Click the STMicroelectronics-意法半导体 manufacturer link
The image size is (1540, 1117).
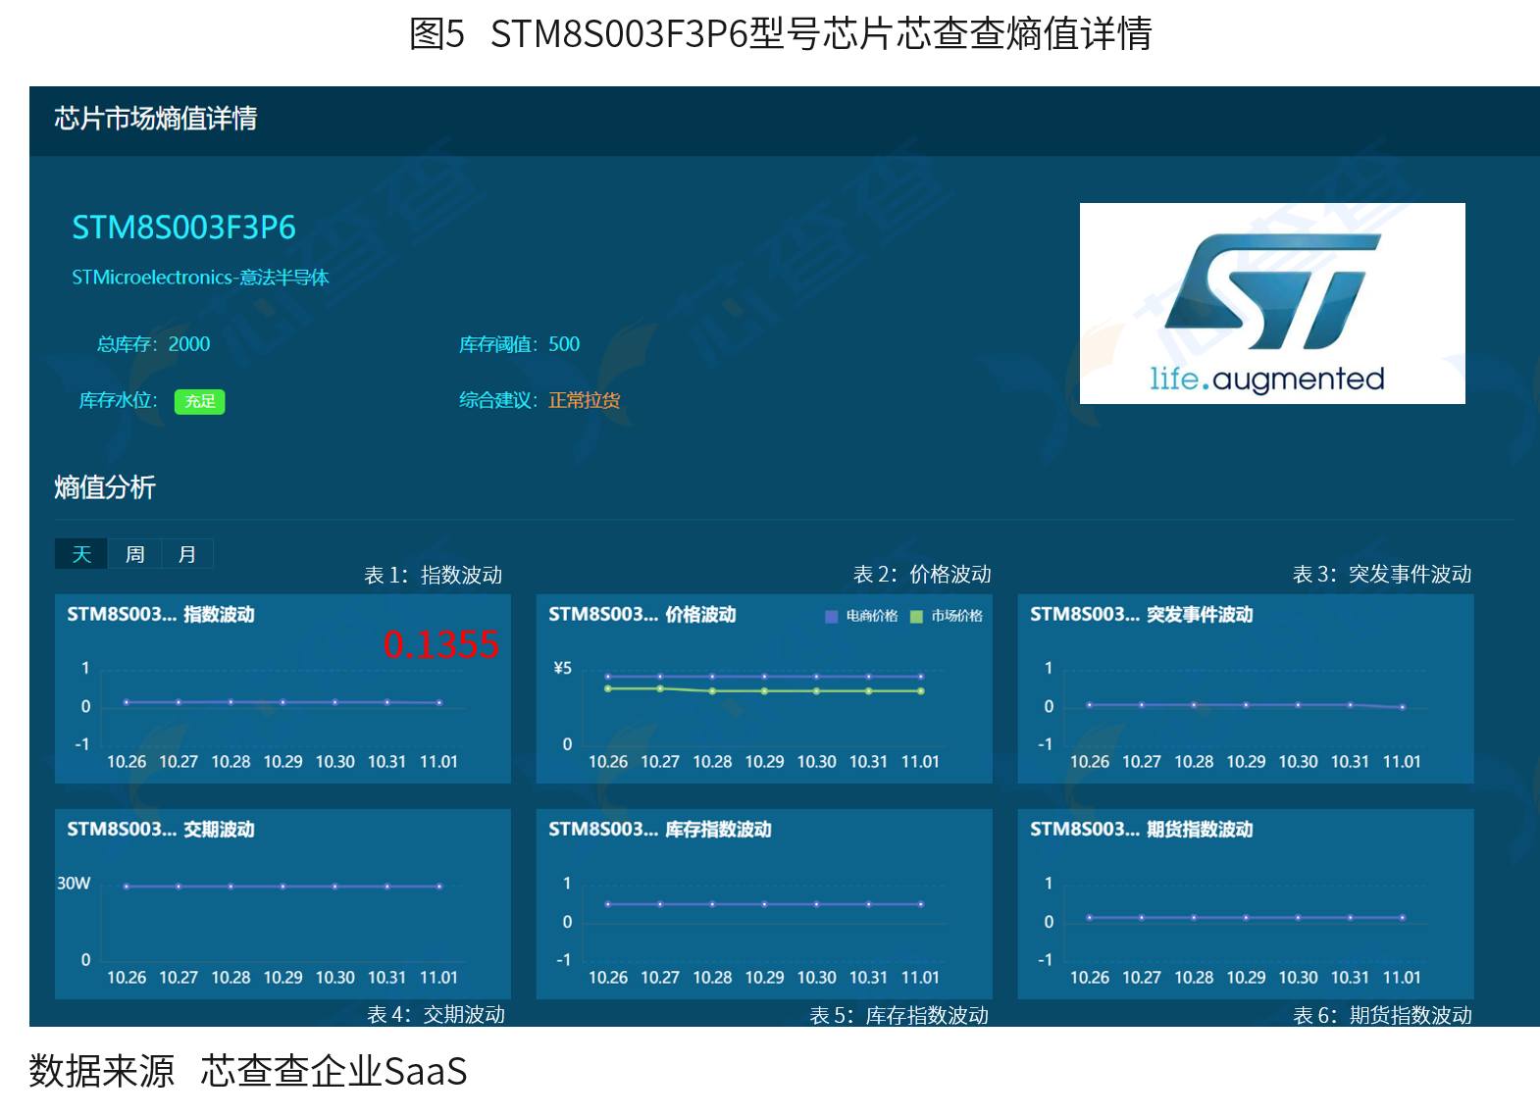[x=200, y=278]
